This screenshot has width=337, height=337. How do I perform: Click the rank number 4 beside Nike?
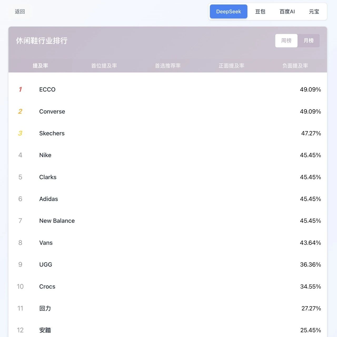click(20, 155)
